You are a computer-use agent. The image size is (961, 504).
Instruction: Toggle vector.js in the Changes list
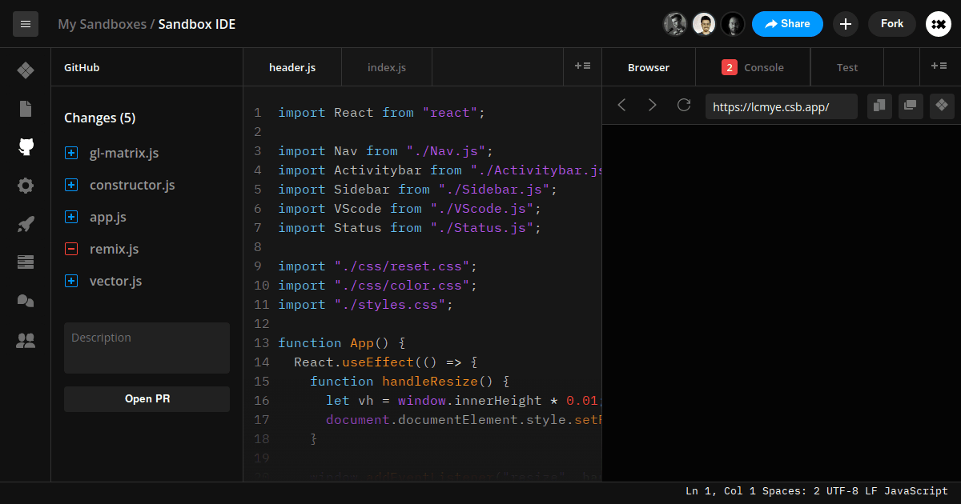point(71,281)
